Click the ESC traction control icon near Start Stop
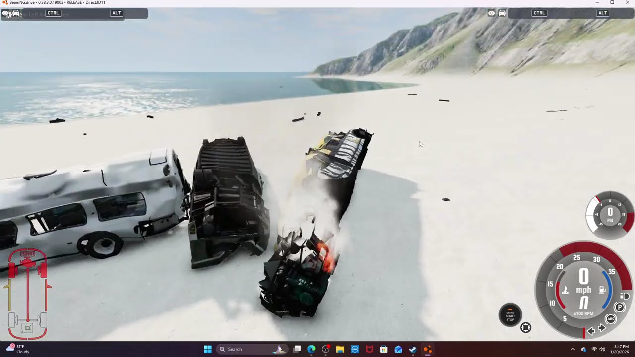 (x=526, y=327)
